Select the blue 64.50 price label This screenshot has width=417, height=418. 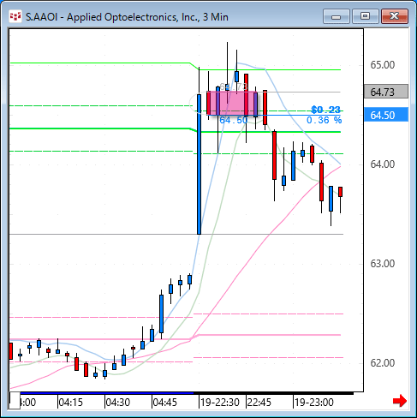coord(386,115)
